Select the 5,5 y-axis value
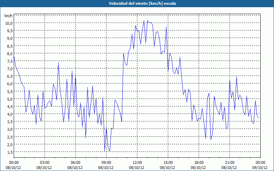The width and height of the screenshot is (274, 171). (9, 91)
